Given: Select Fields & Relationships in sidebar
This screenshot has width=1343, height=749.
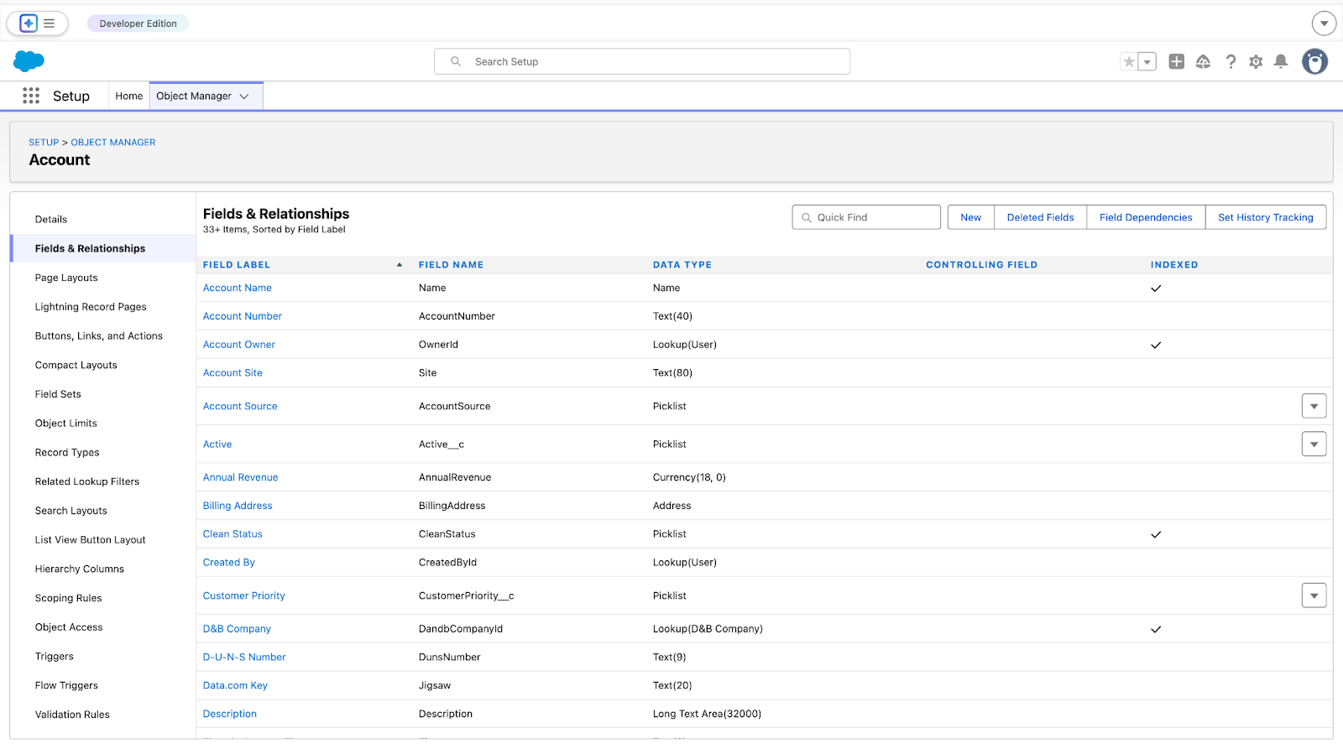Looking at the screenshot, I should point(90,248).
